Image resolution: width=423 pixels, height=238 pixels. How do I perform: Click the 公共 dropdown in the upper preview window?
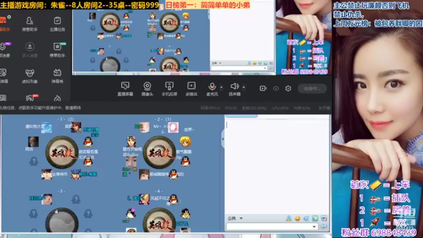(x=216, y=63)
